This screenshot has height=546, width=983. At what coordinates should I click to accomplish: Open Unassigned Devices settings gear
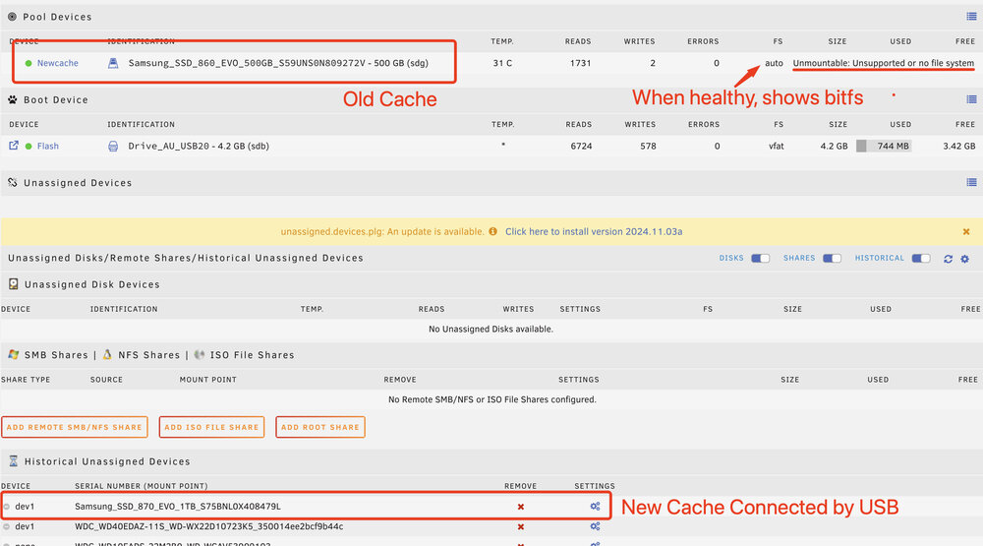(x=965, y=259)
